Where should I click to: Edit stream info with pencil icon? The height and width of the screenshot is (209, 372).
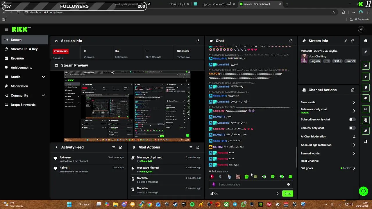coord(346,41)
